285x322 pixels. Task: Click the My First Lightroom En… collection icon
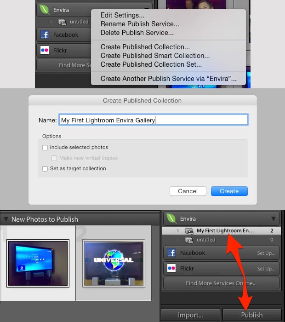[189, 231]
